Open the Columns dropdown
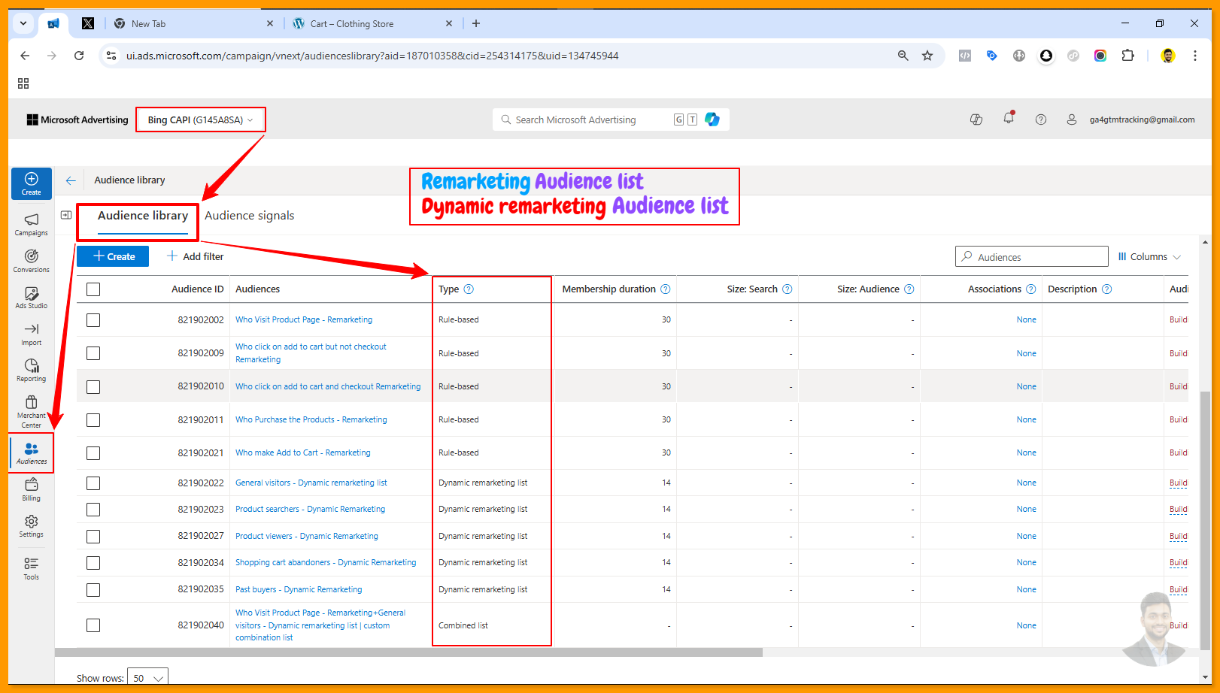This screenshot has width=1220, height=693. click(x=1149, y=257)
